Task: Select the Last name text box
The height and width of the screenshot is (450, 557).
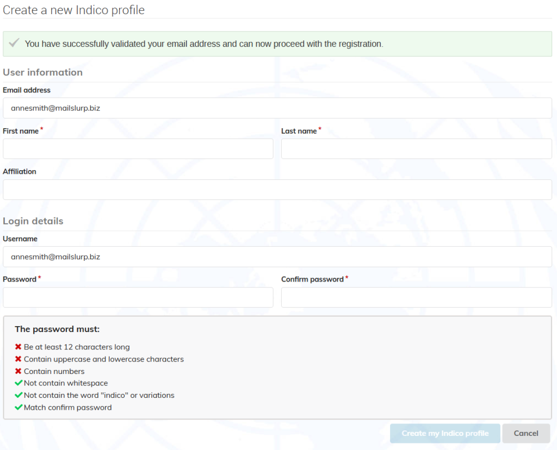Action: click(x=416, y=149)
